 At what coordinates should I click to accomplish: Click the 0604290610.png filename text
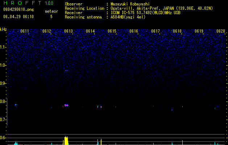[18, 10]
